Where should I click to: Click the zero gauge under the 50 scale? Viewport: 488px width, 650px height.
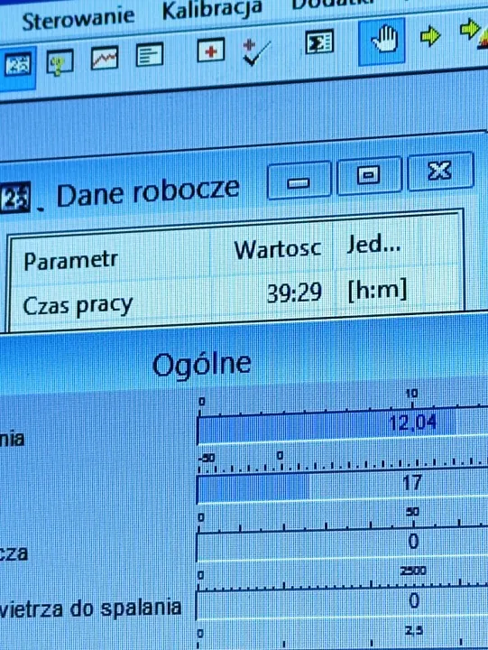click(x=342, y=543)
